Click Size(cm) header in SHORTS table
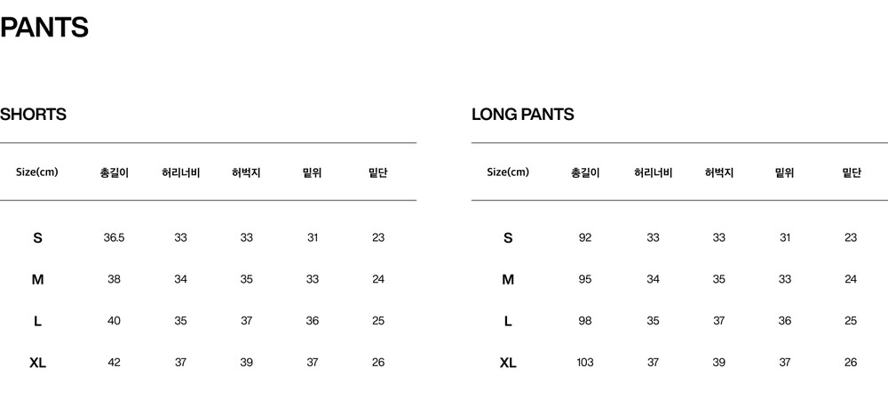The height and width of the screenshot is (416, 888). (x=37, y=172)
